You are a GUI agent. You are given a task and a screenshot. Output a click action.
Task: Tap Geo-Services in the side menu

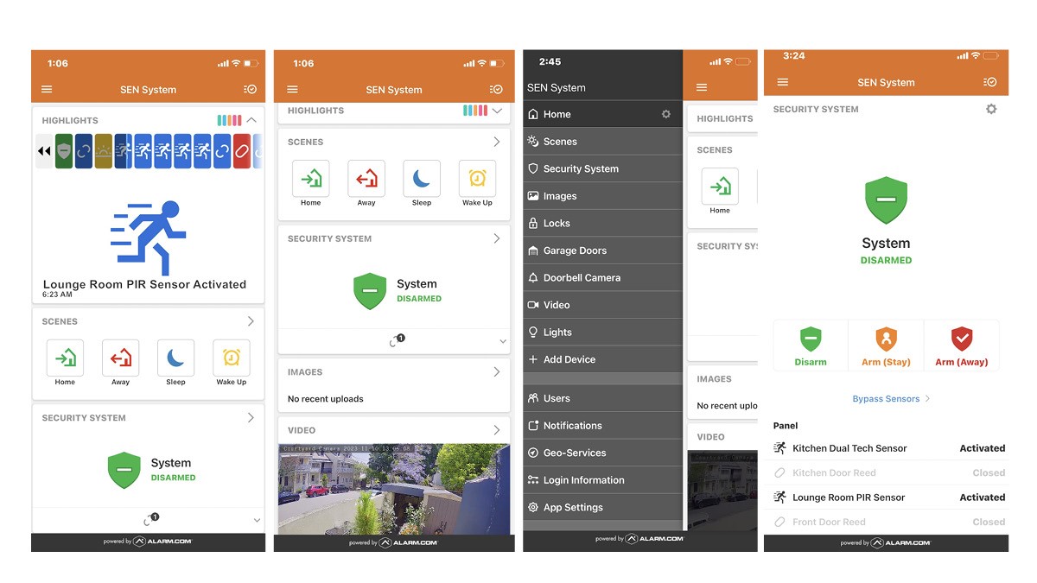pyautogui.click(x=574, y=453)
